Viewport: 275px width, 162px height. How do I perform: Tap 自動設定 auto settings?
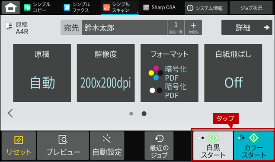pyautogui.click(x=107, y=146)
